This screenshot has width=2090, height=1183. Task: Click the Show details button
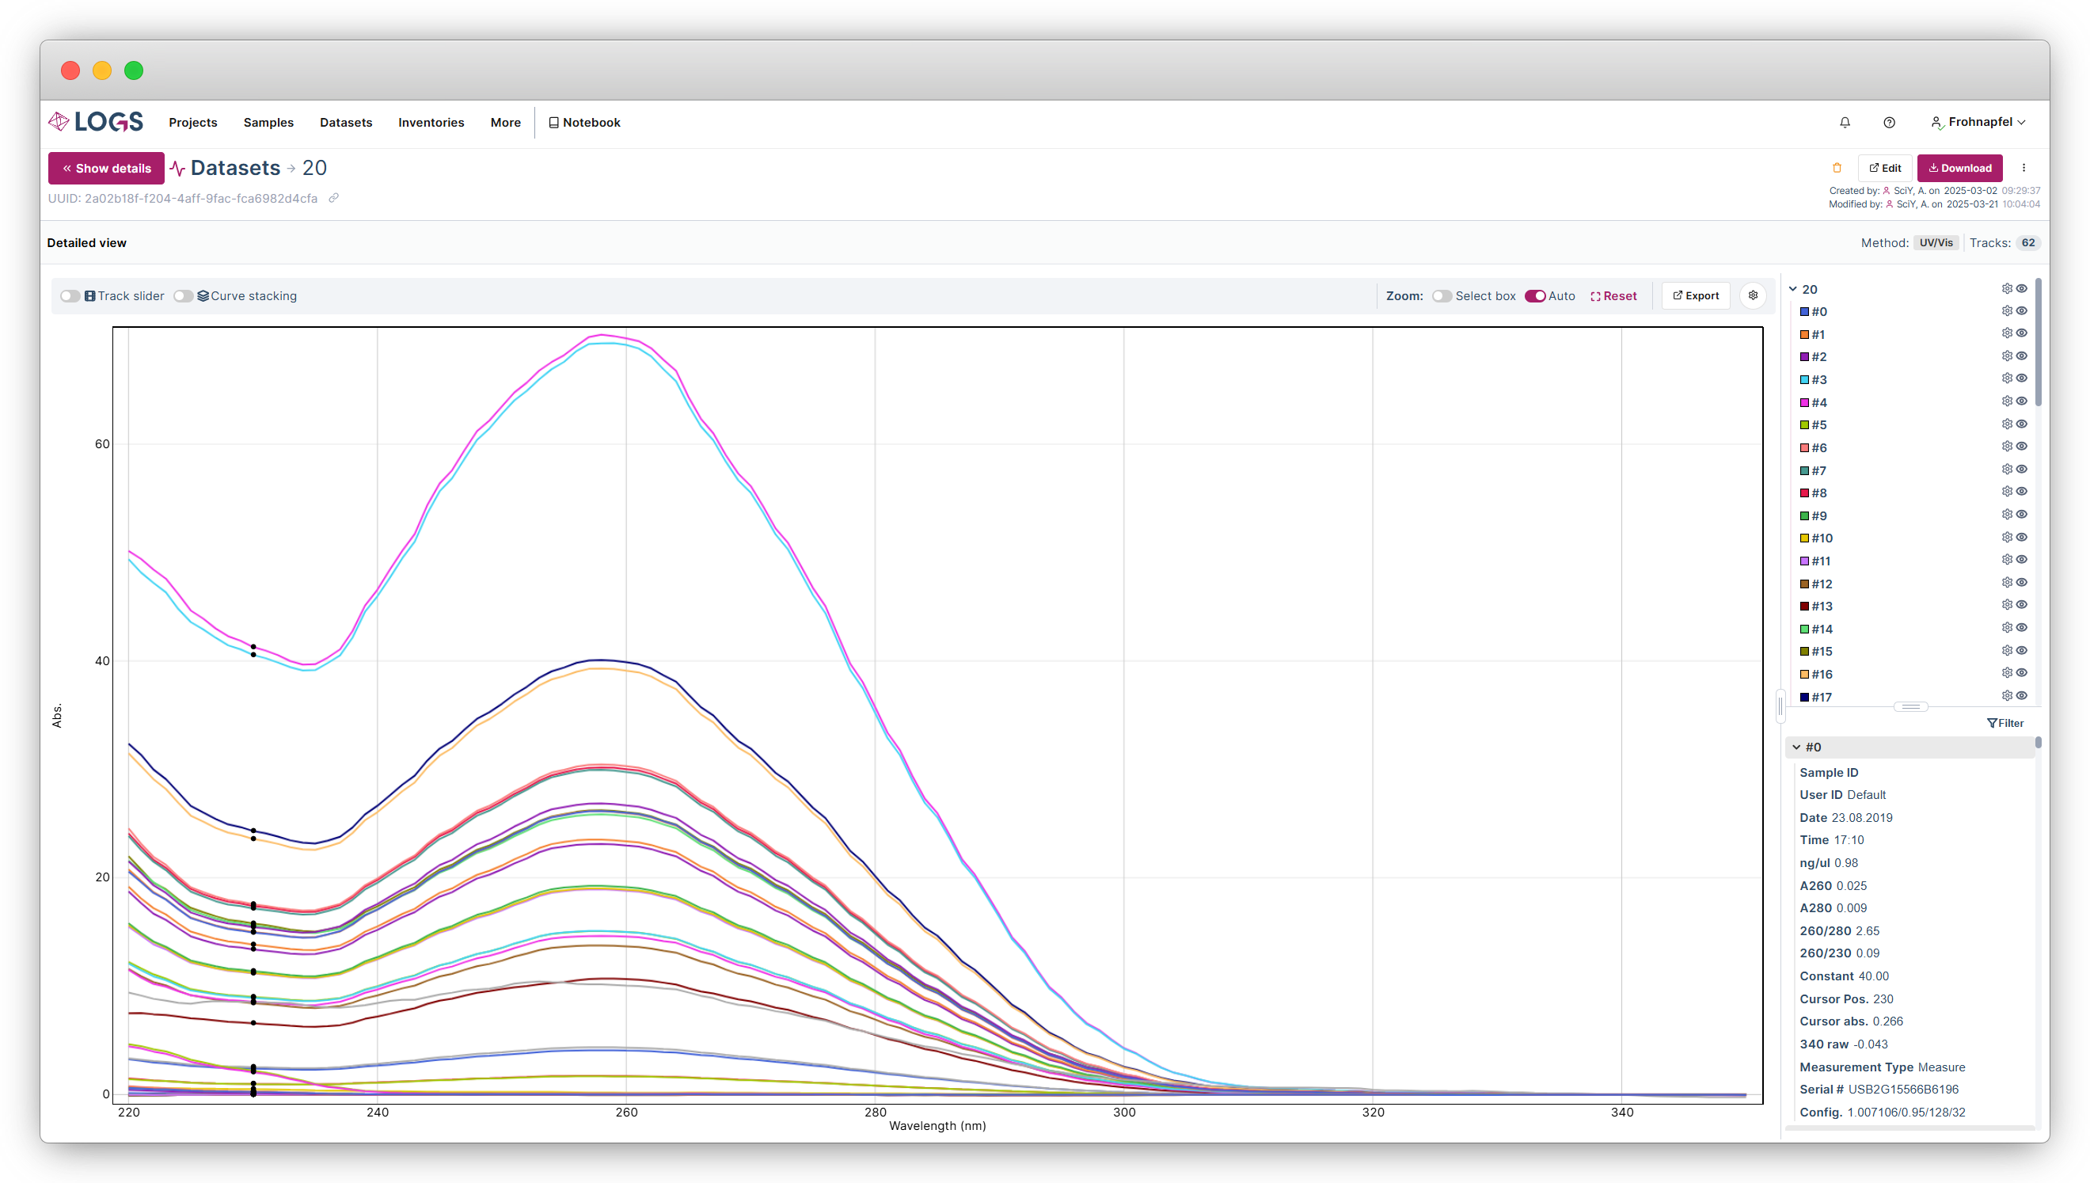pyautogui.click(x=106, y=168)
